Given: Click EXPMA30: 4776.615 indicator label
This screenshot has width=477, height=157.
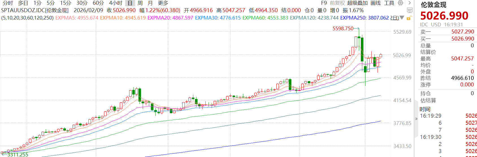Looking at the screenshot, I should [x=218, y=18].
